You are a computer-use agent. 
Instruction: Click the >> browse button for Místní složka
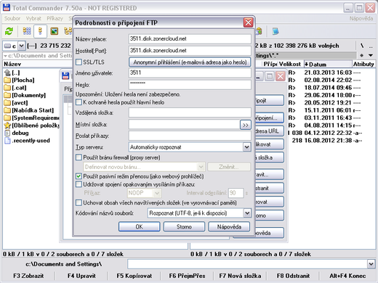tap(245, 125)
